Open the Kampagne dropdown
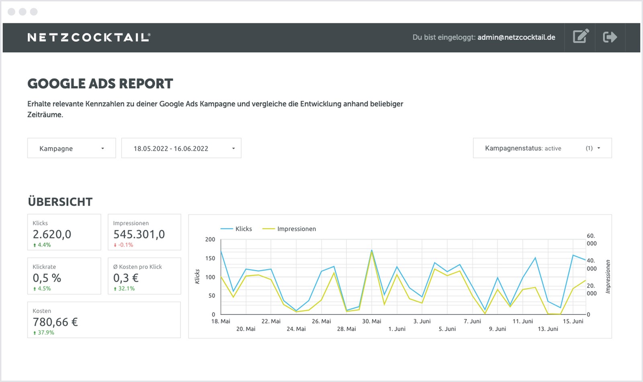Viewport: 643px width, 382px height. point(72,148)
